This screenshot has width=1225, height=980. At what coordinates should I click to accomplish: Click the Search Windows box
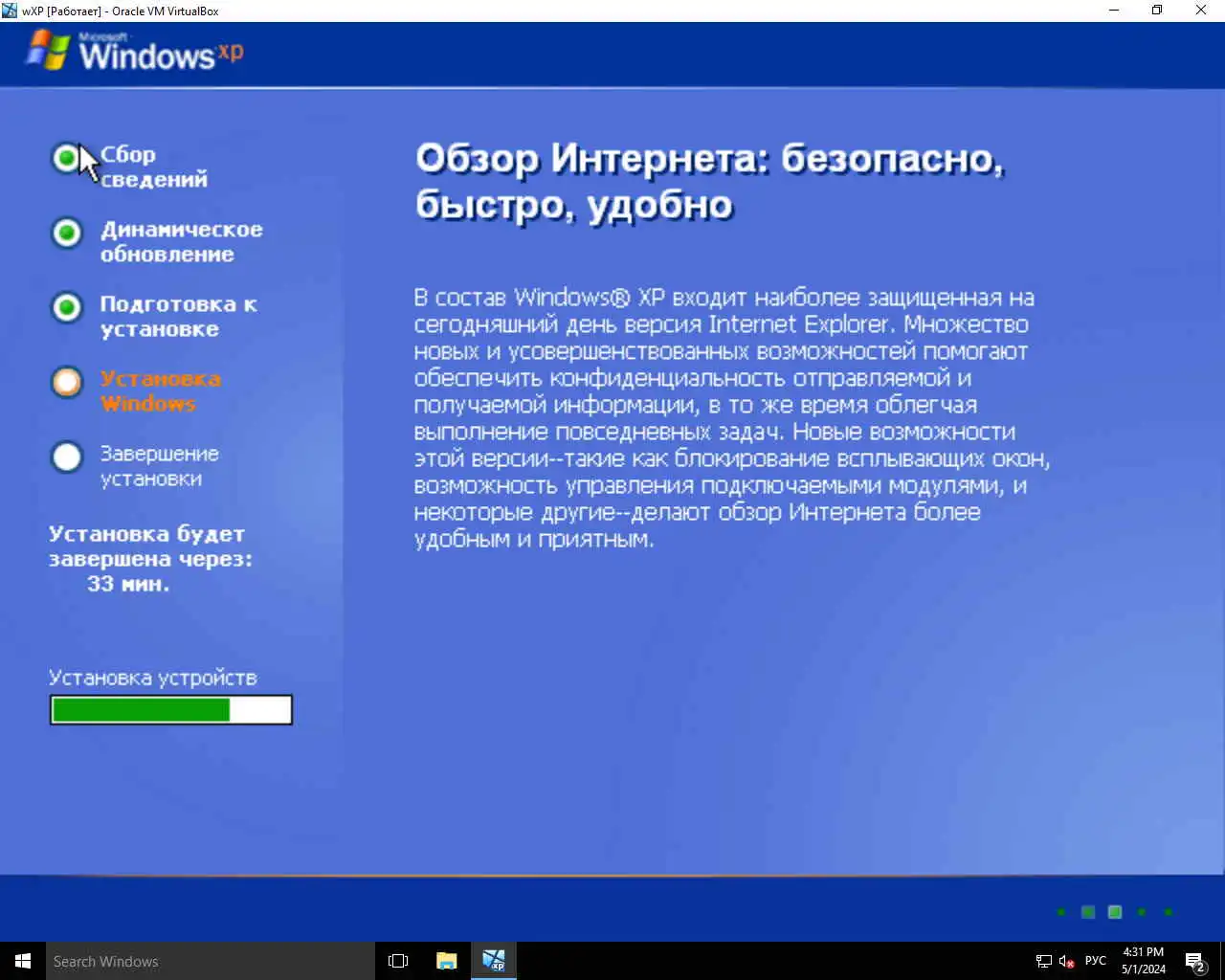[211, 961]
